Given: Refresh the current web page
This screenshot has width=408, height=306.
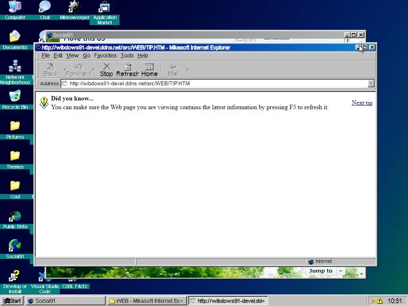Looking at the screenshot, I should point(127,70).
